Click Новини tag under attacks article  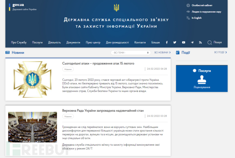point(68,69)
